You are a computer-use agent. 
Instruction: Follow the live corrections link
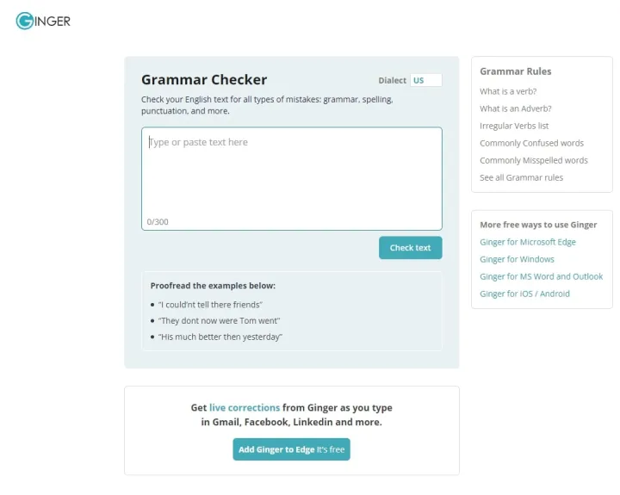(x=245, y=408)
